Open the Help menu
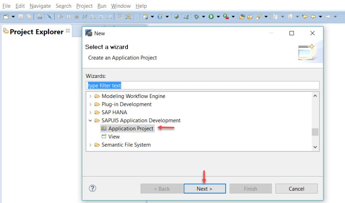345x203 pixels. point(141,6)
